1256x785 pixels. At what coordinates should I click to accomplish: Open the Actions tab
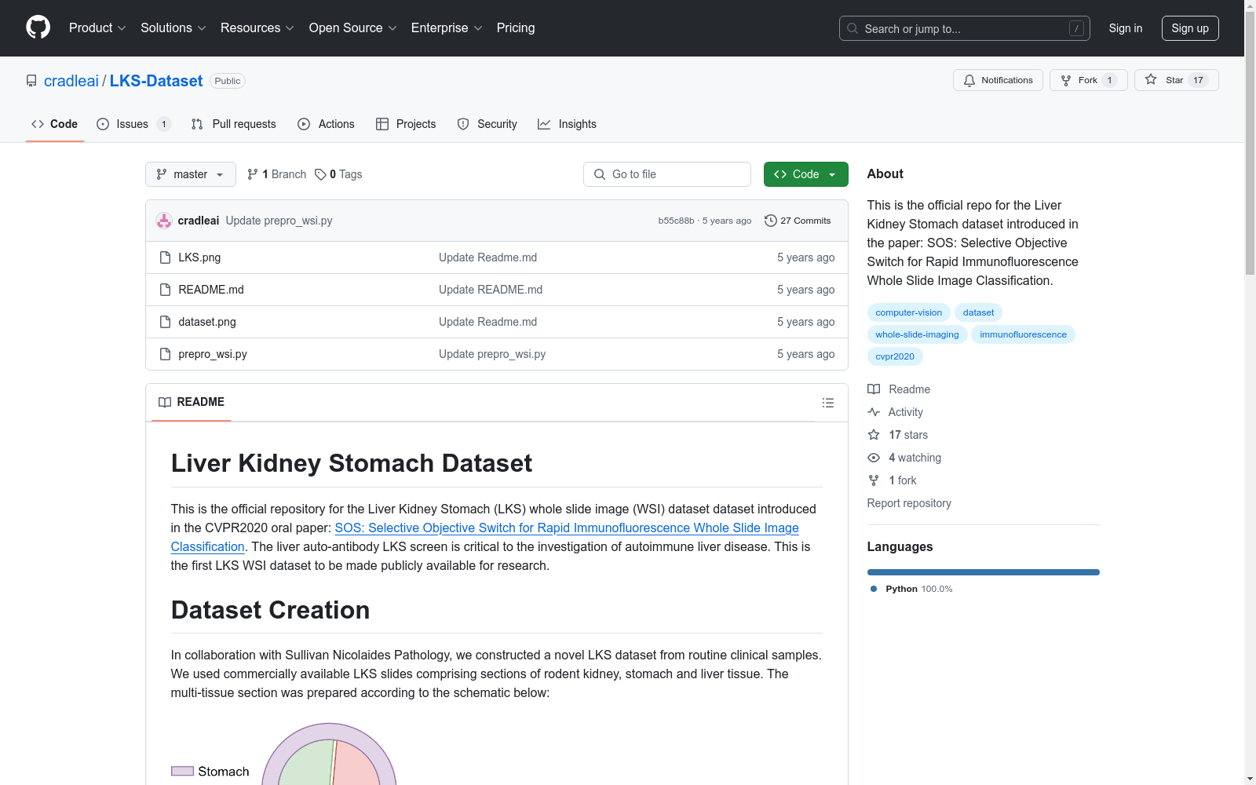(327, 124)
